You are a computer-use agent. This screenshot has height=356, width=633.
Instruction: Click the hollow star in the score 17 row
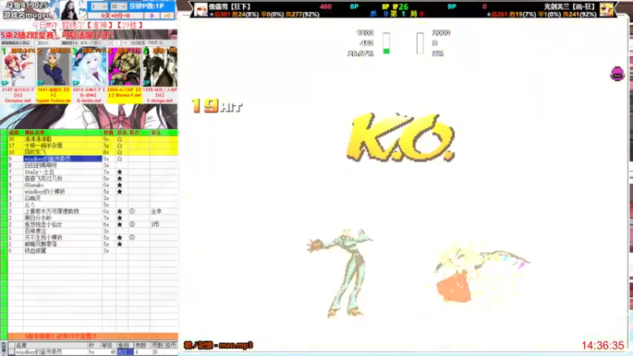coord(119,146)
